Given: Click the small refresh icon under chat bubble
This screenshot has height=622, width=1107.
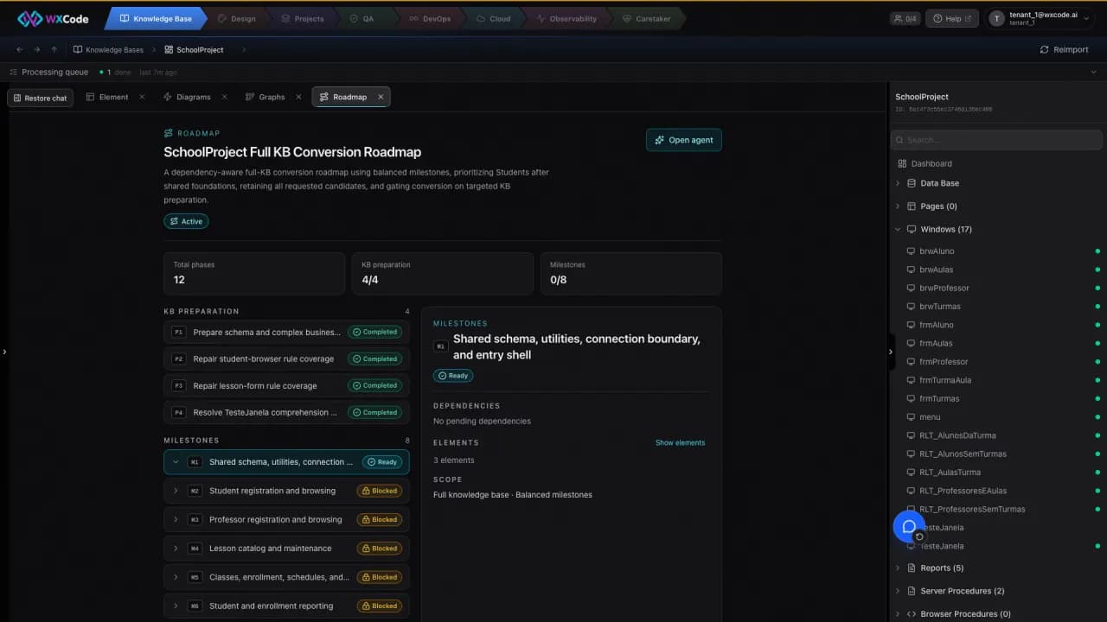Looking at the screenshot, I should tap(919, 536).
